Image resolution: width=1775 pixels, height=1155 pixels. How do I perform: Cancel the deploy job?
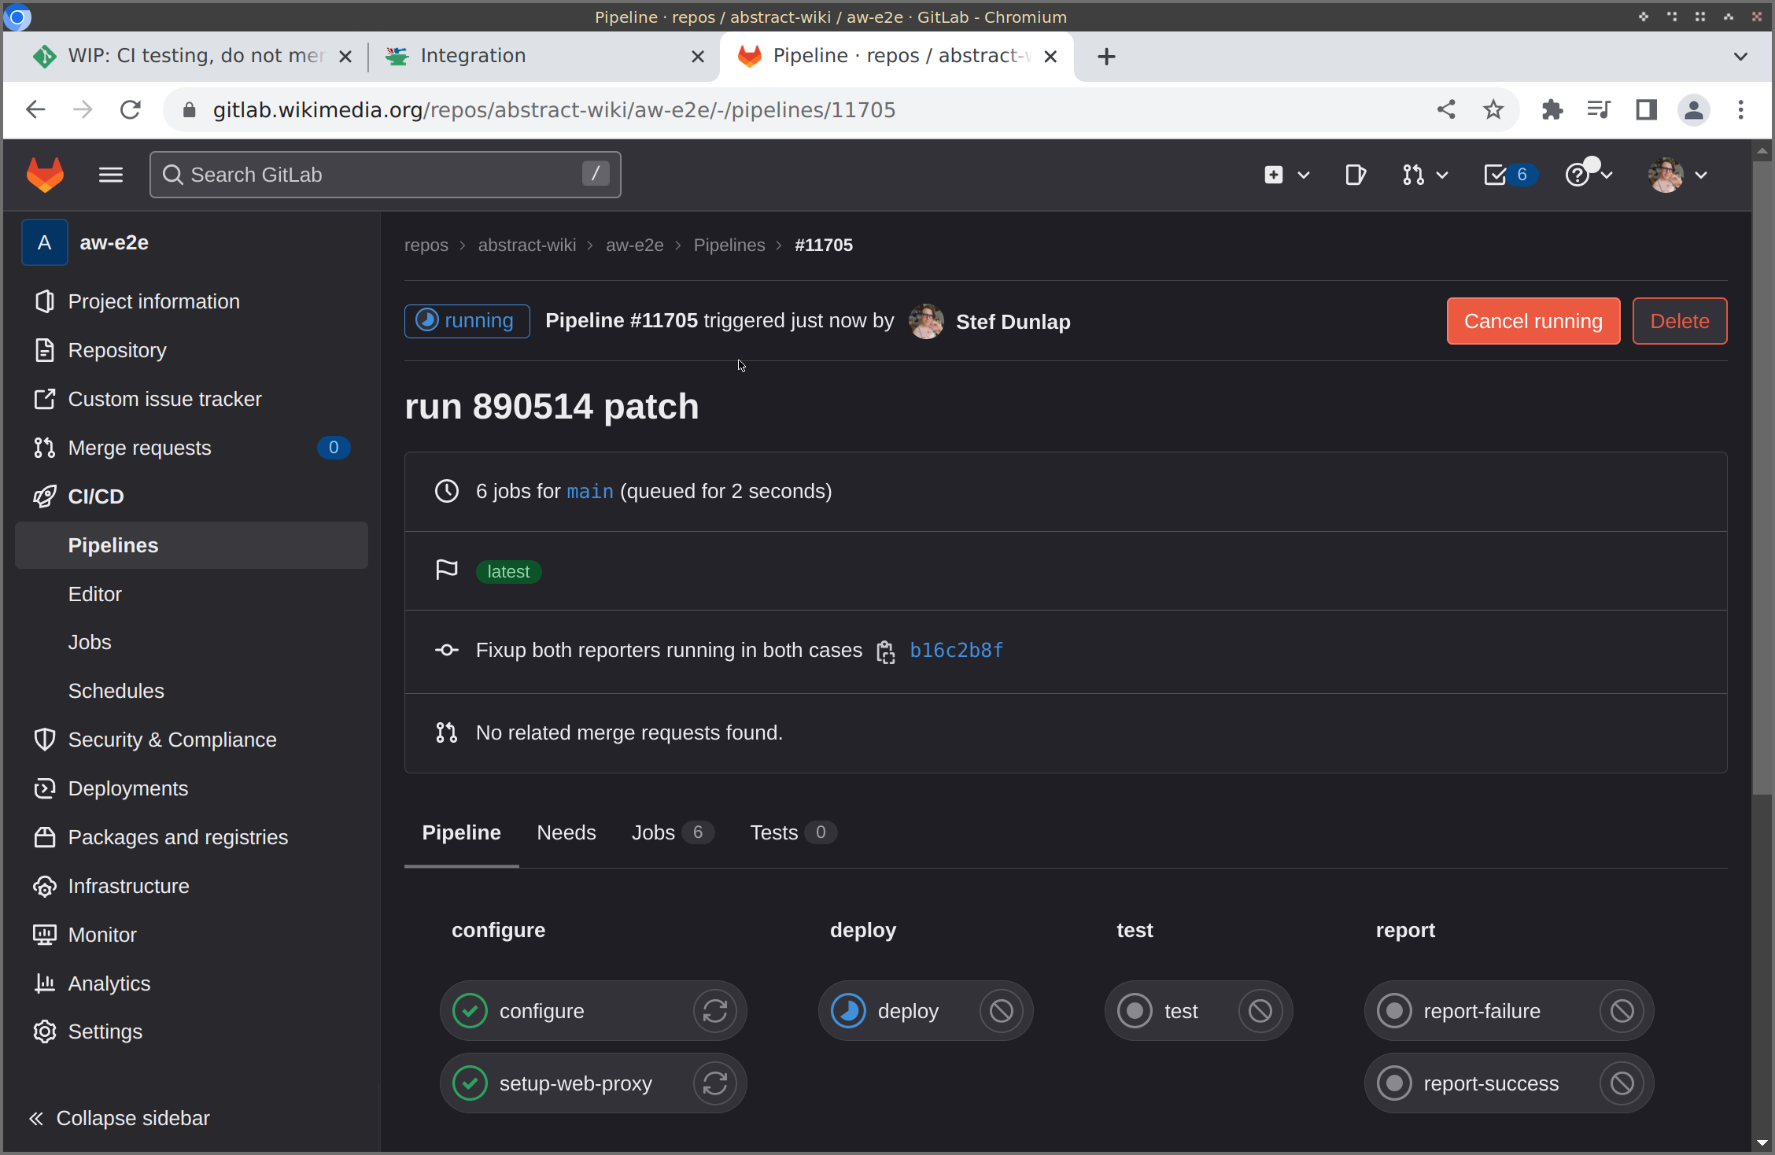(x=1001, y=1011)
